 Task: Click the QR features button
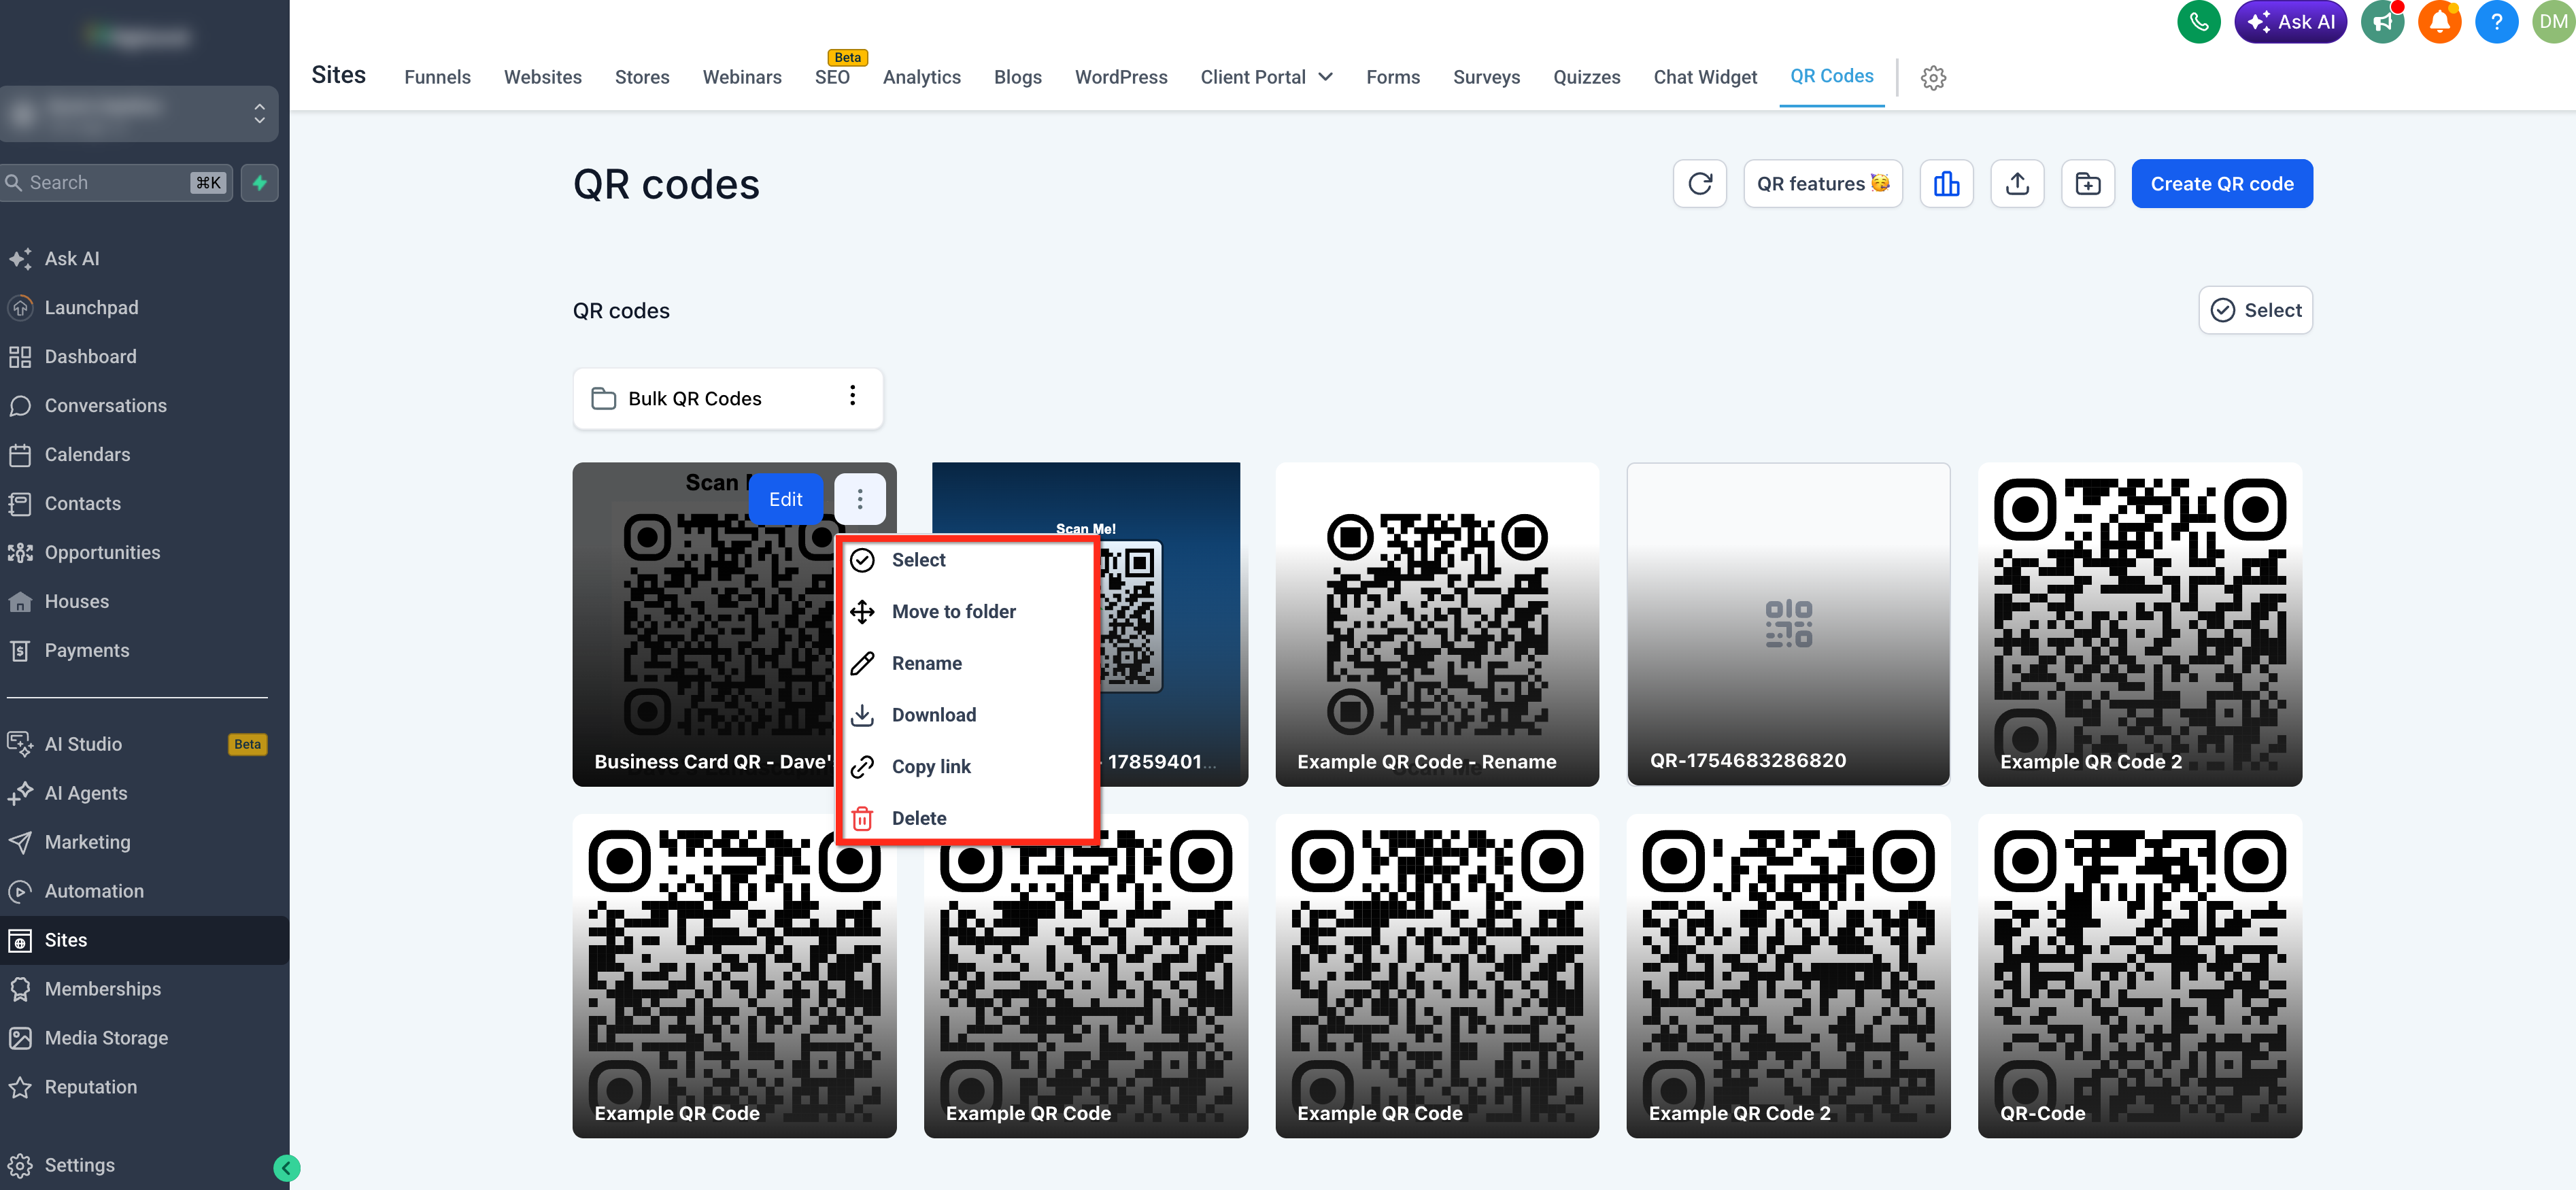(1822, 184)
